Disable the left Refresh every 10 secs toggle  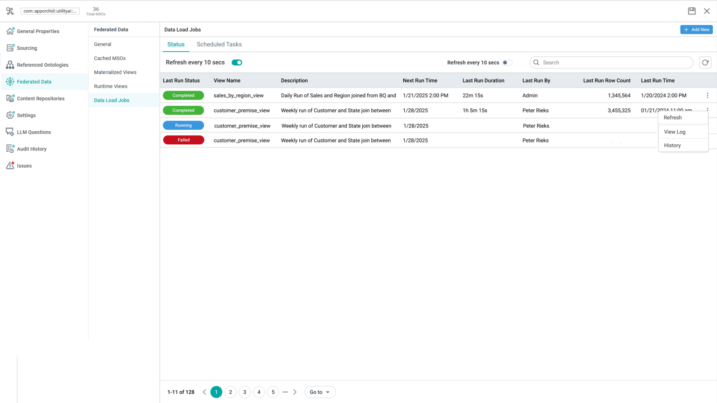[x=237, y=63]
